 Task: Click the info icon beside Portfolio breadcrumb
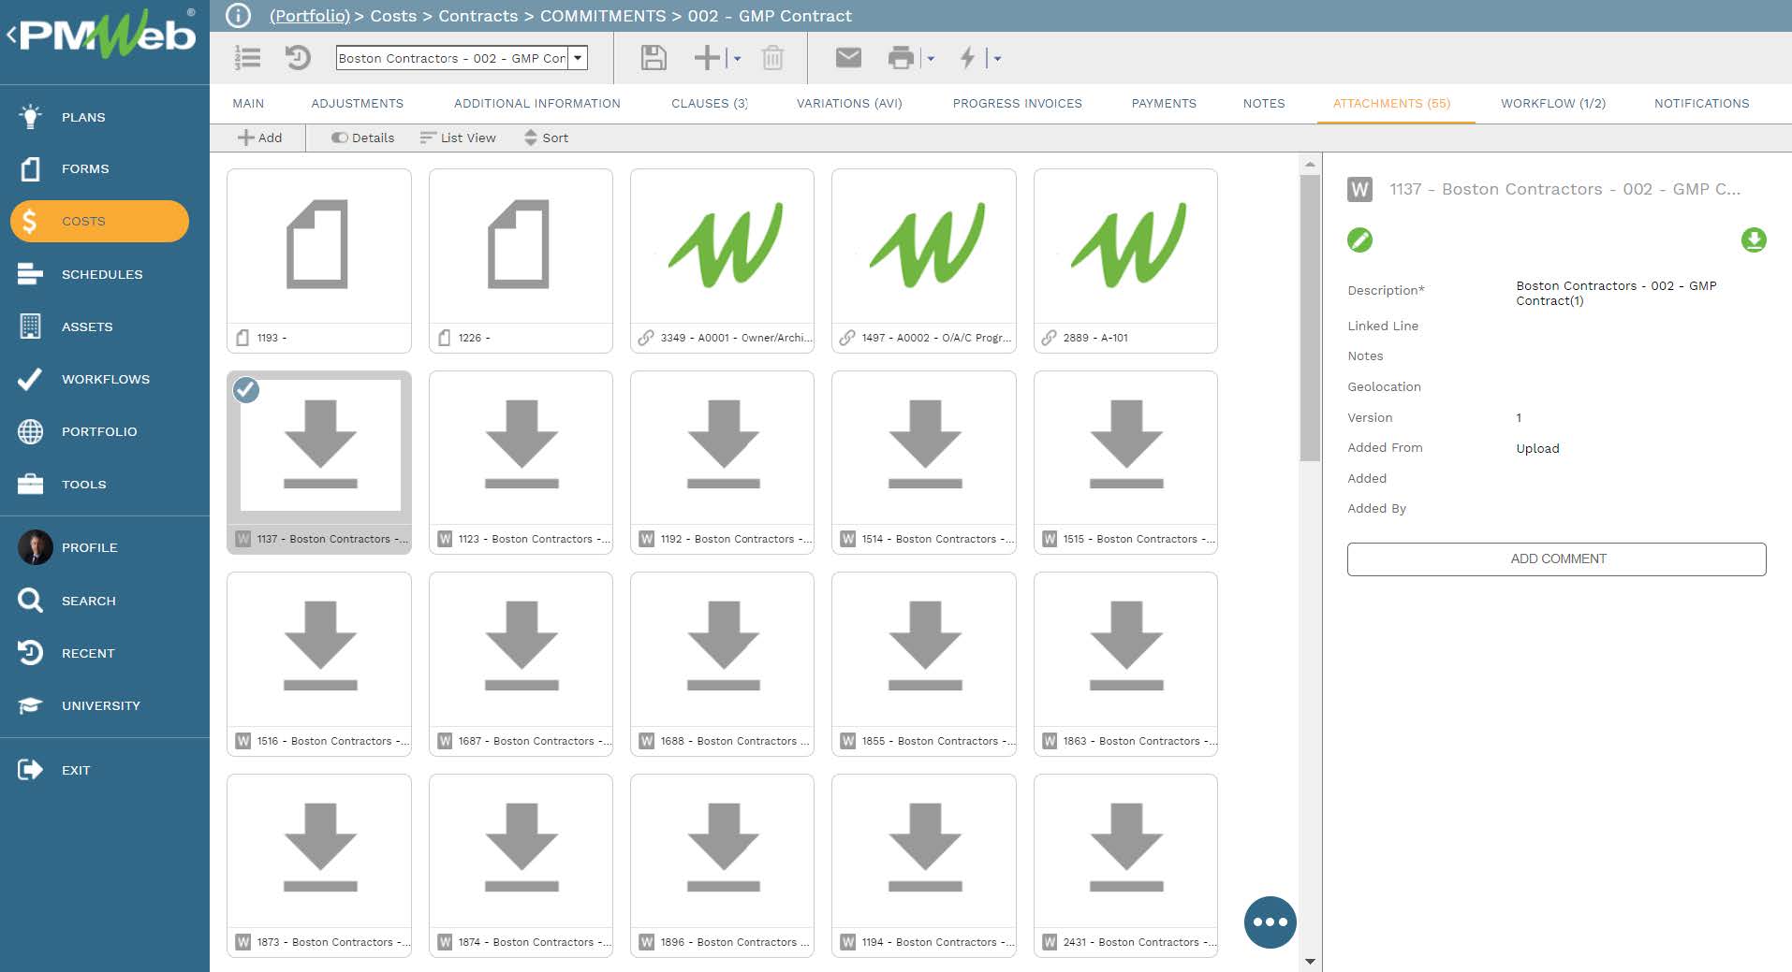[239, 16]
